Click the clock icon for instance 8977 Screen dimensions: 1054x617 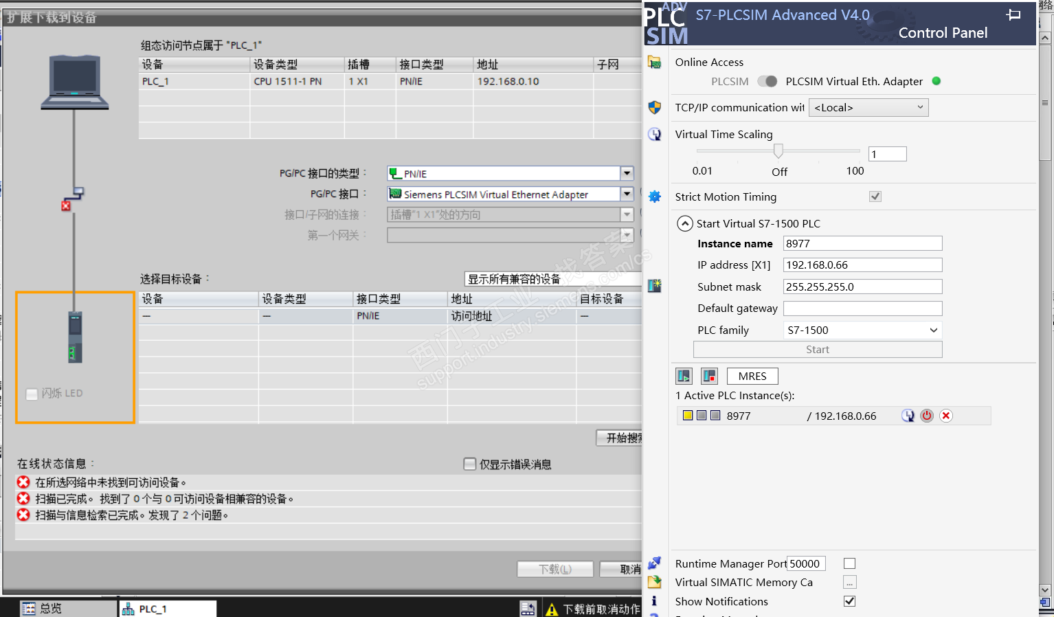click(908, 416)
